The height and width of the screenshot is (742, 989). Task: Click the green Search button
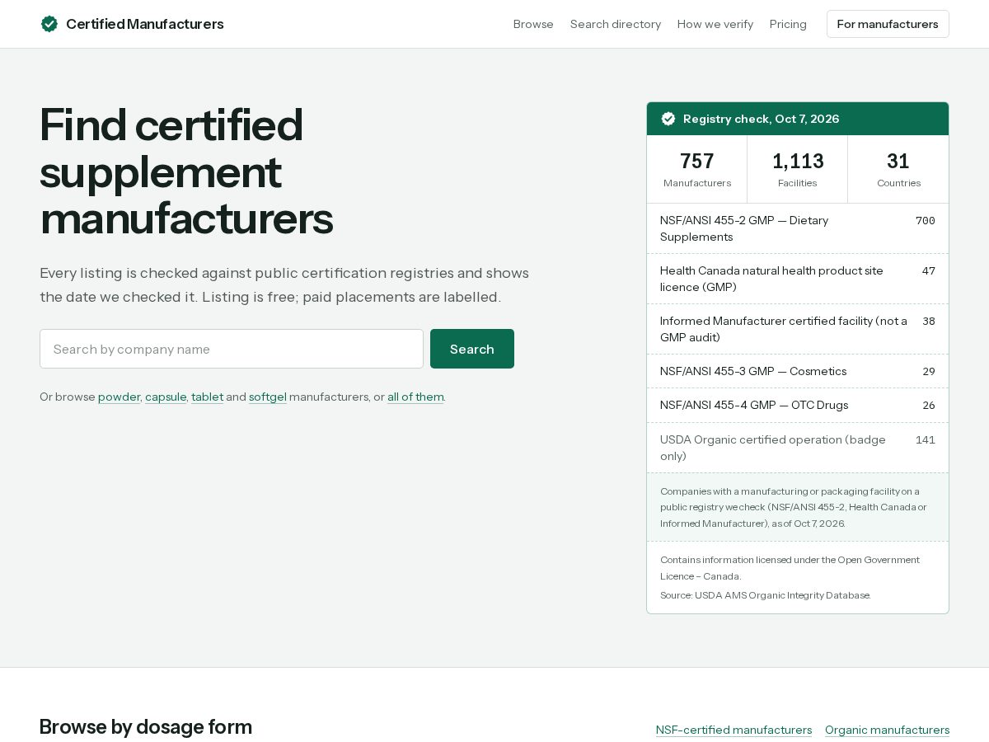tap(472, 349)
